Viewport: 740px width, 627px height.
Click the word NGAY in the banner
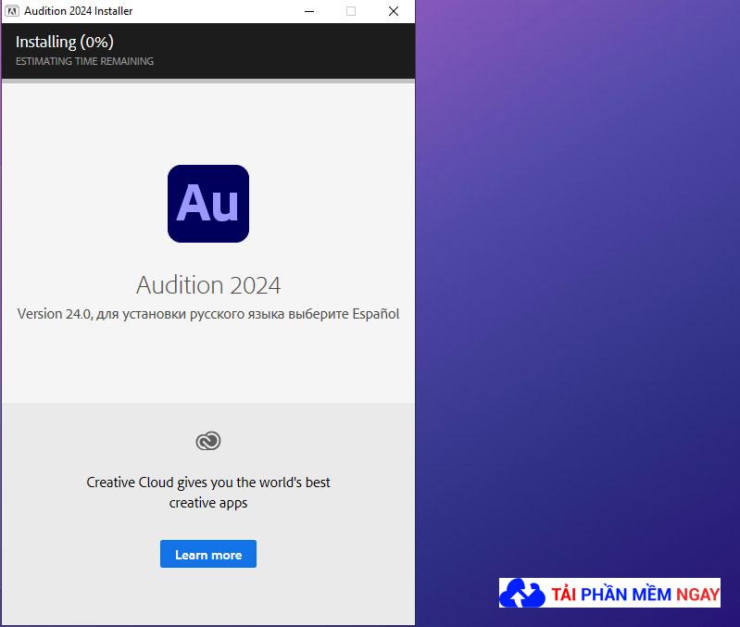pos(697,595)
